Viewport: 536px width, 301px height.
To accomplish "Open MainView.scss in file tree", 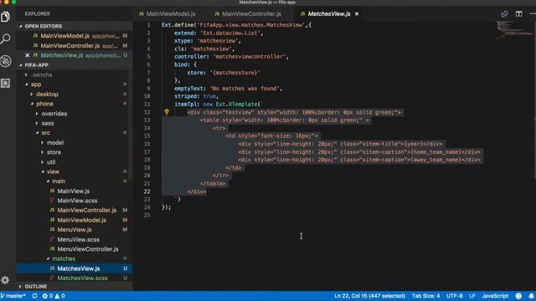I will click(77, 201).
